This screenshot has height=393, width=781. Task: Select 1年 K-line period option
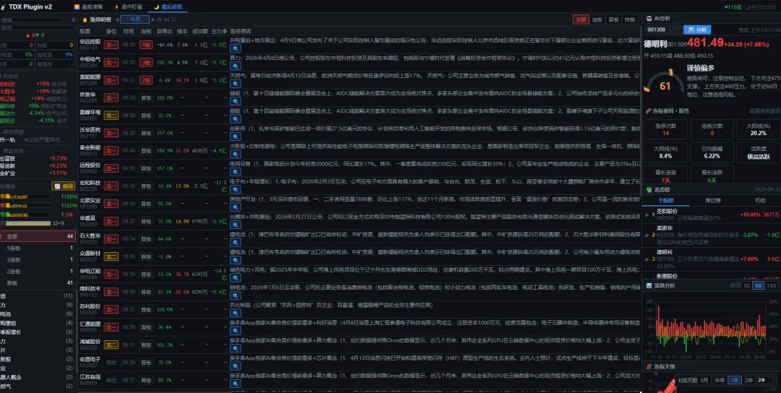[x=734, y=380]
